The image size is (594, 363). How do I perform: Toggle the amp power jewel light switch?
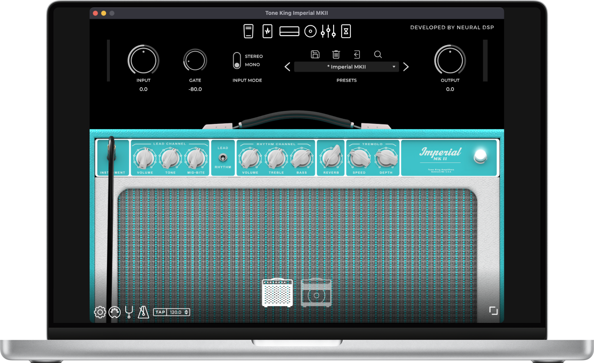tap(480, 156)
